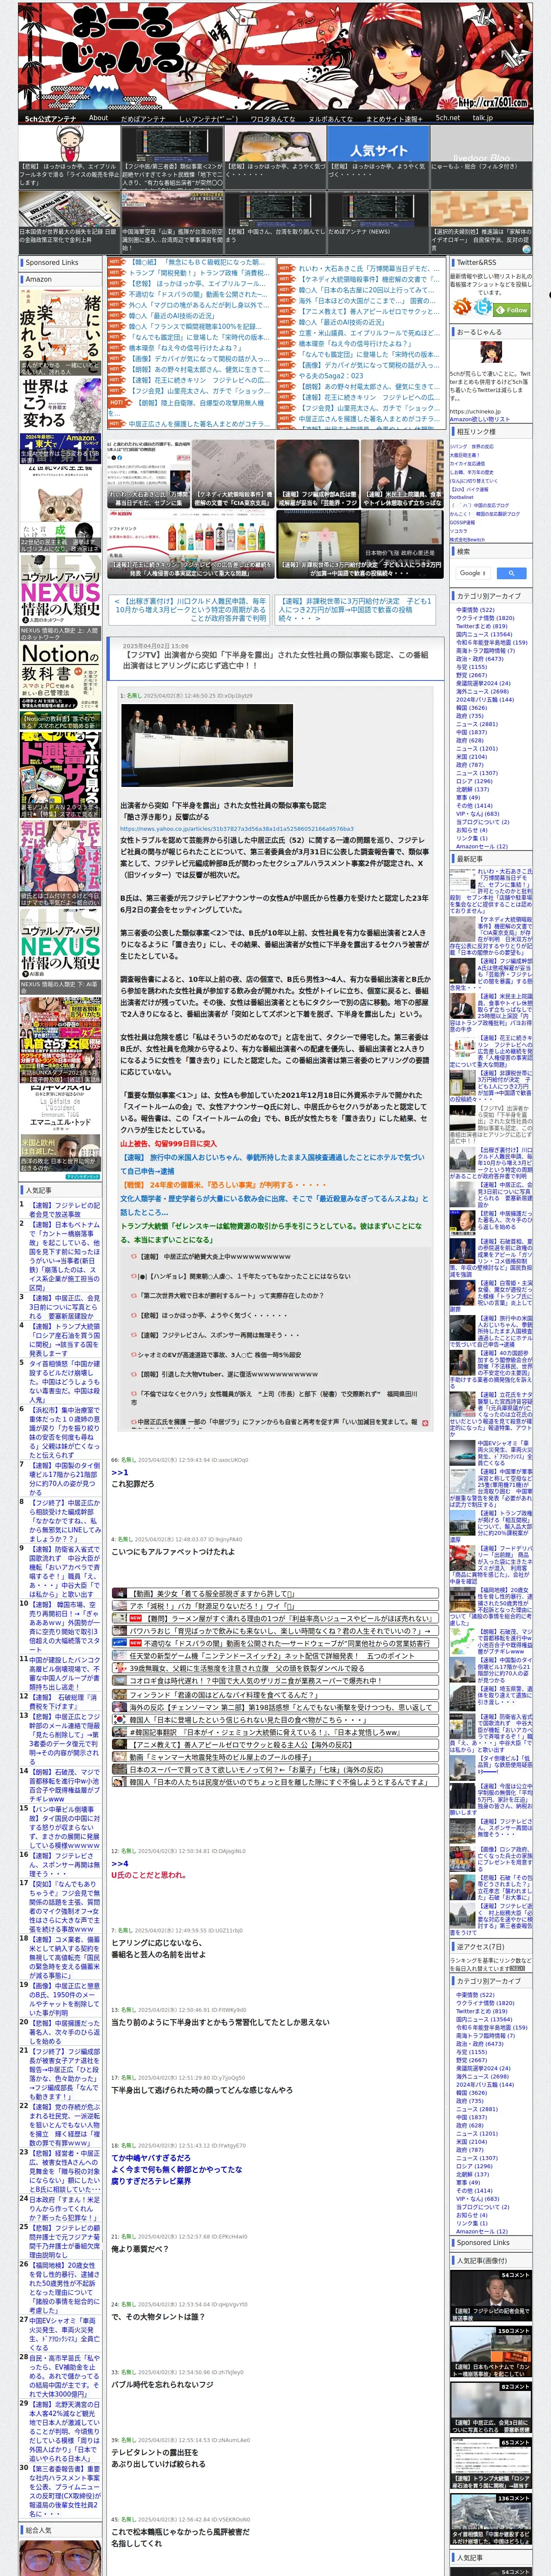Open 【速報】中居正広が絶賛大炎上中wwww link
The image size is (551, 2576).
click(214, 1257)
